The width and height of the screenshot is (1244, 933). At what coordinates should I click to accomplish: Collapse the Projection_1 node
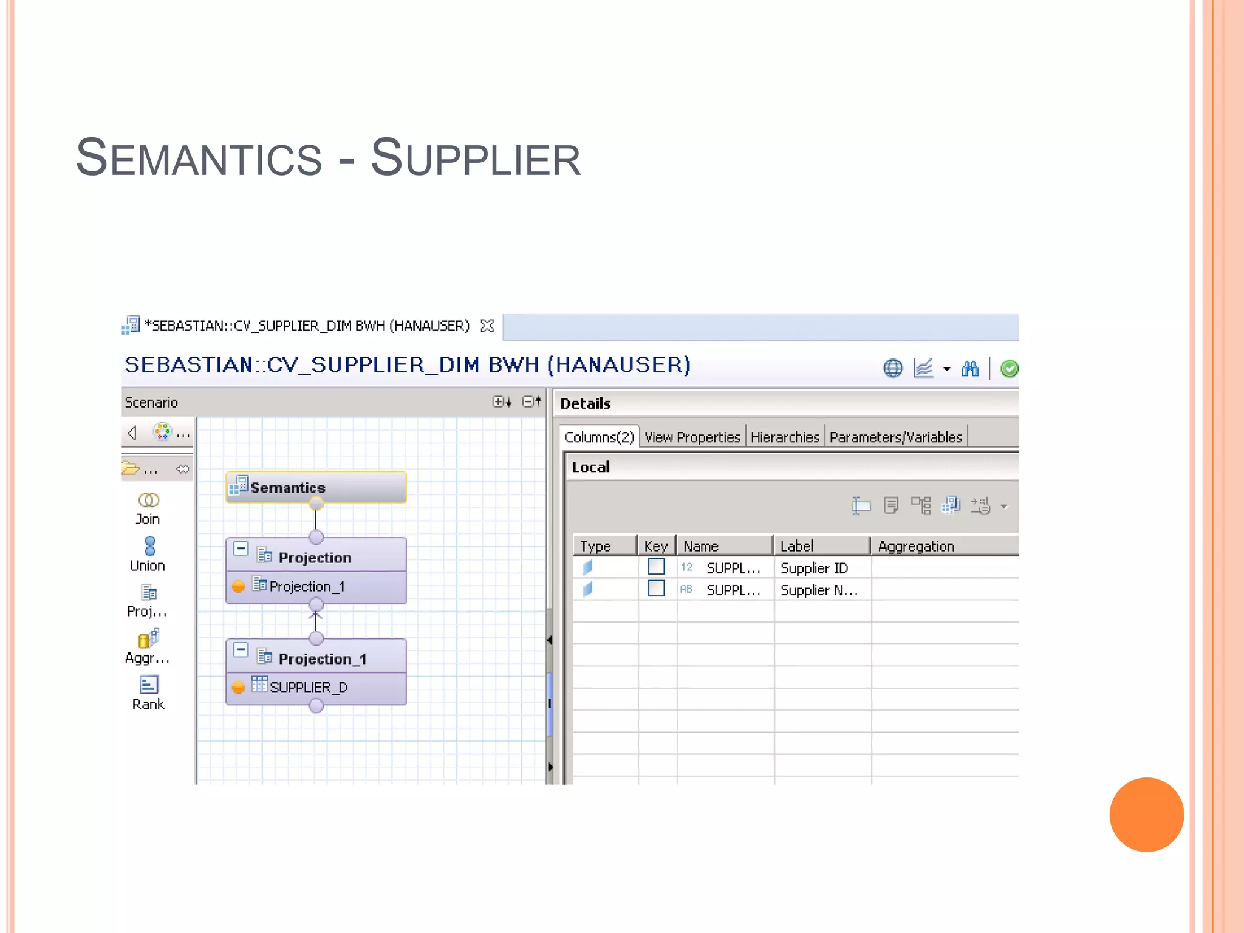point(241,650)
